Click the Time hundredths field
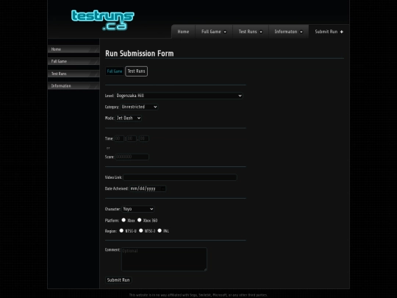397x298 pixels. 144,138
